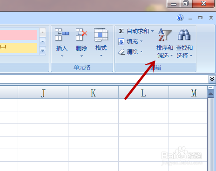
Task: Click inside the formula bar input
Action: tap(104, 79)
